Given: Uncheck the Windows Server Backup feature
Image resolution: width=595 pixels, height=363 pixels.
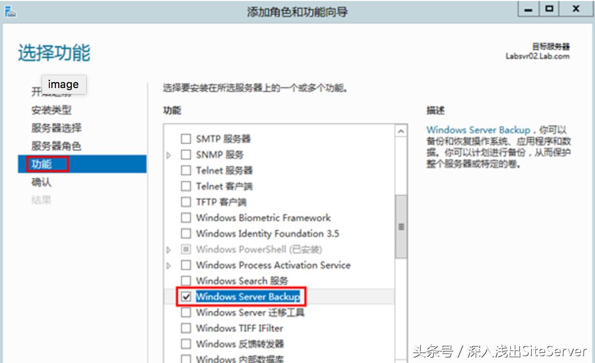Looking at the screenshot, I should pyautogui.click(x=186, y=297).
